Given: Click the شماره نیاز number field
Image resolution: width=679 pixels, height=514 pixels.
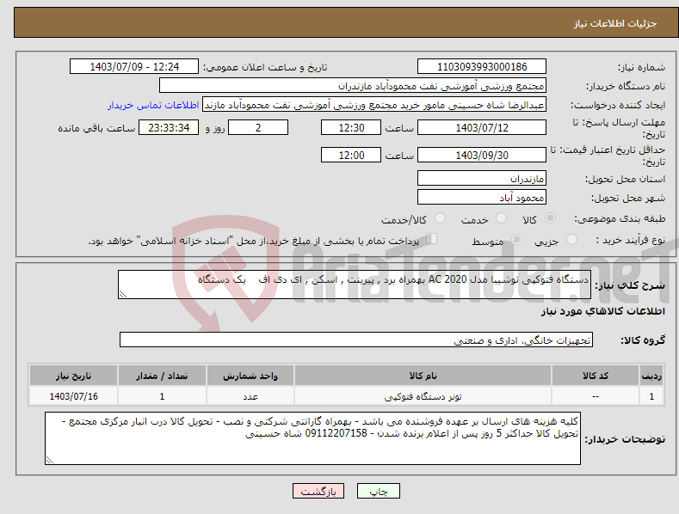Looking at the screenshot, I should (x=482, y=67).
